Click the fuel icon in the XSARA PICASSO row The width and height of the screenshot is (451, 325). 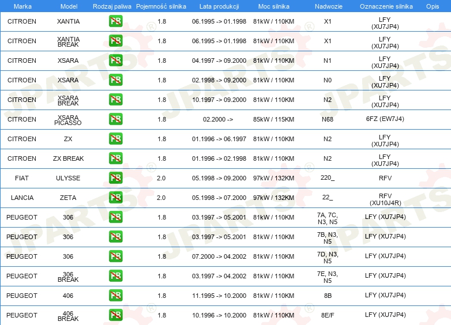(x=115, y=119)
